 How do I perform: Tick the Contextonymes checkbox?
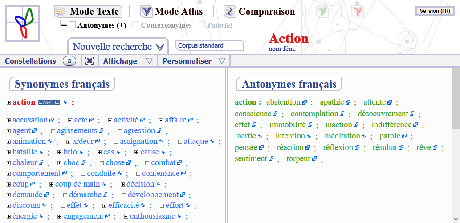click(135, 25)
